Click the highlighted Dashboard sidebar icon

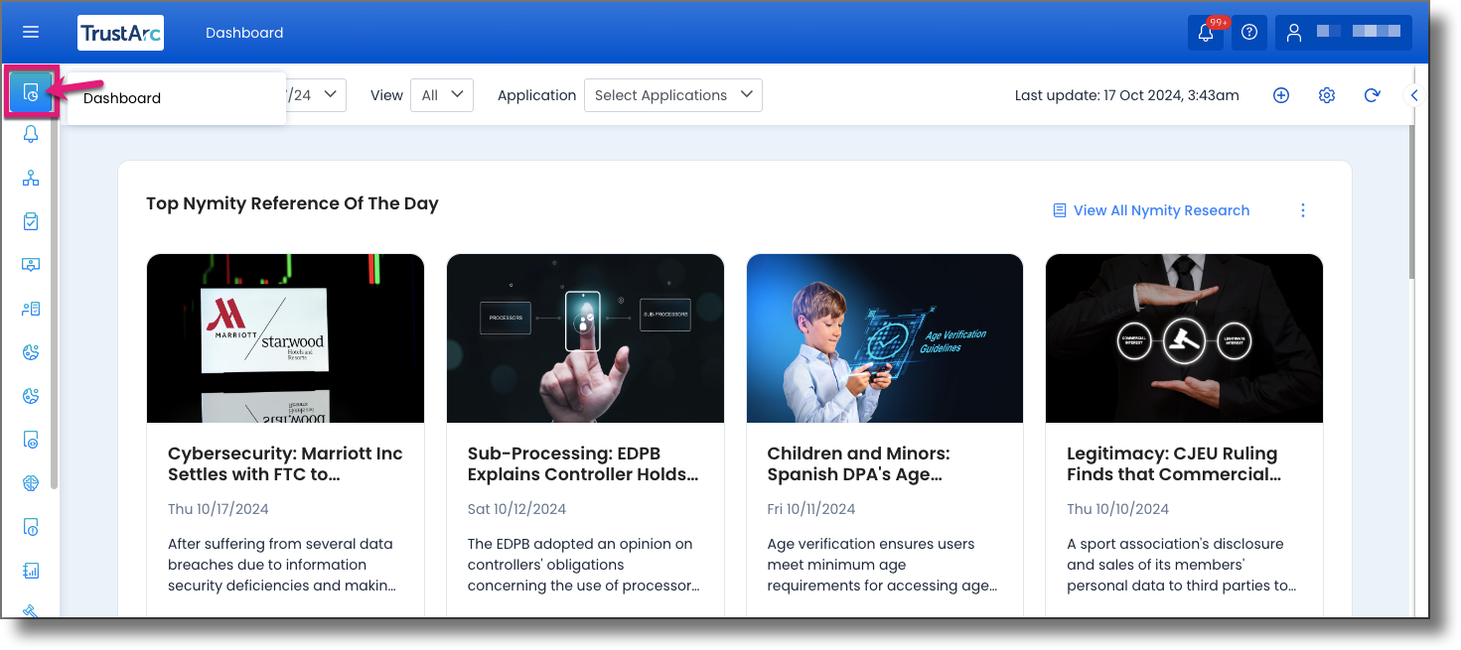31,94
